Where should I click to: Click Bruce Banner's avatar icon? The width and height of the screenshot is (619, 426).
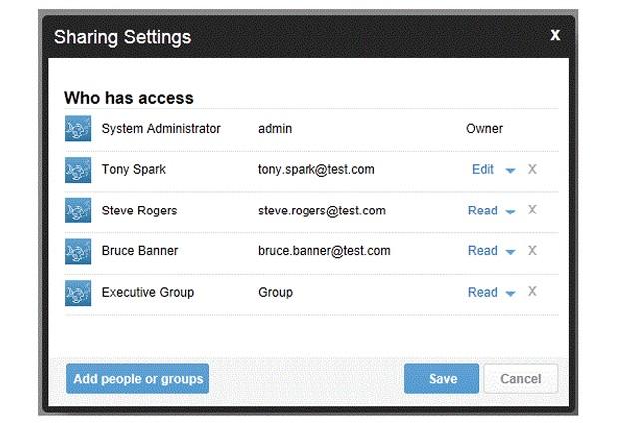pos(78,251)
